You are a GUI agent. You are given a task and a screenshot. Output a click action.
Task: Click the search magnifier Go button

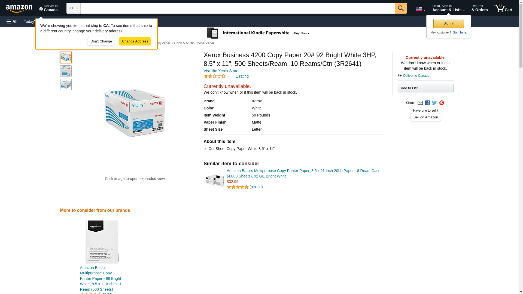pos(400,8)
